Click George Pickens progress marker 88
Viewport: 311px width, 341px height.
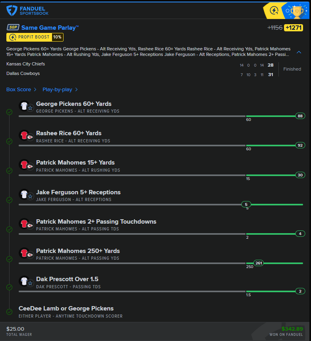point(300,116)
